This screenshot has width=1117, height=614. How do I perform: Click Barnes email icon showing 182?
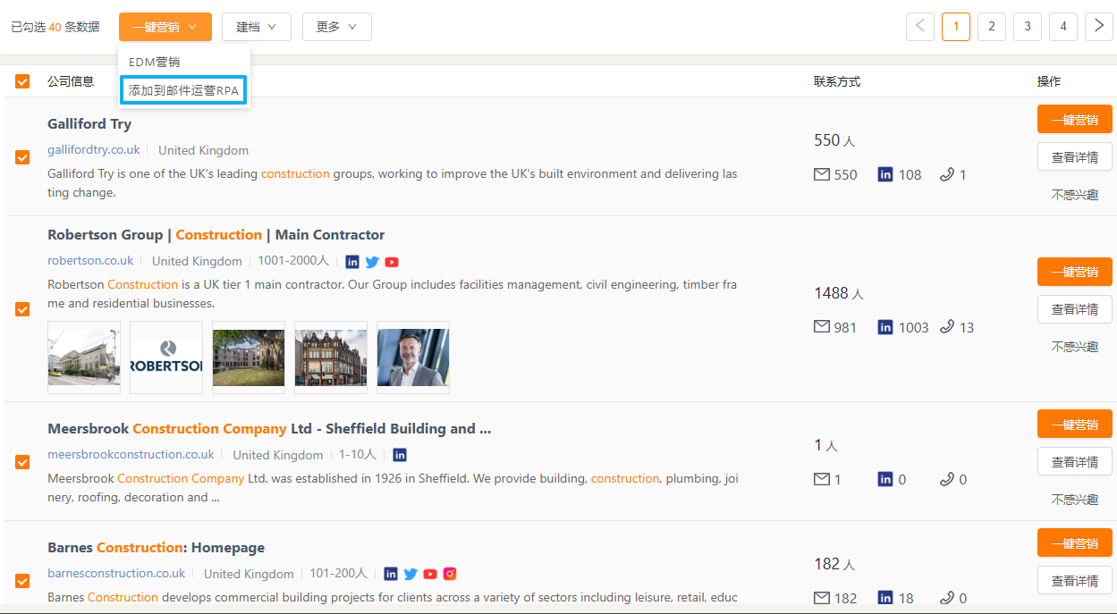pos(822,597)
